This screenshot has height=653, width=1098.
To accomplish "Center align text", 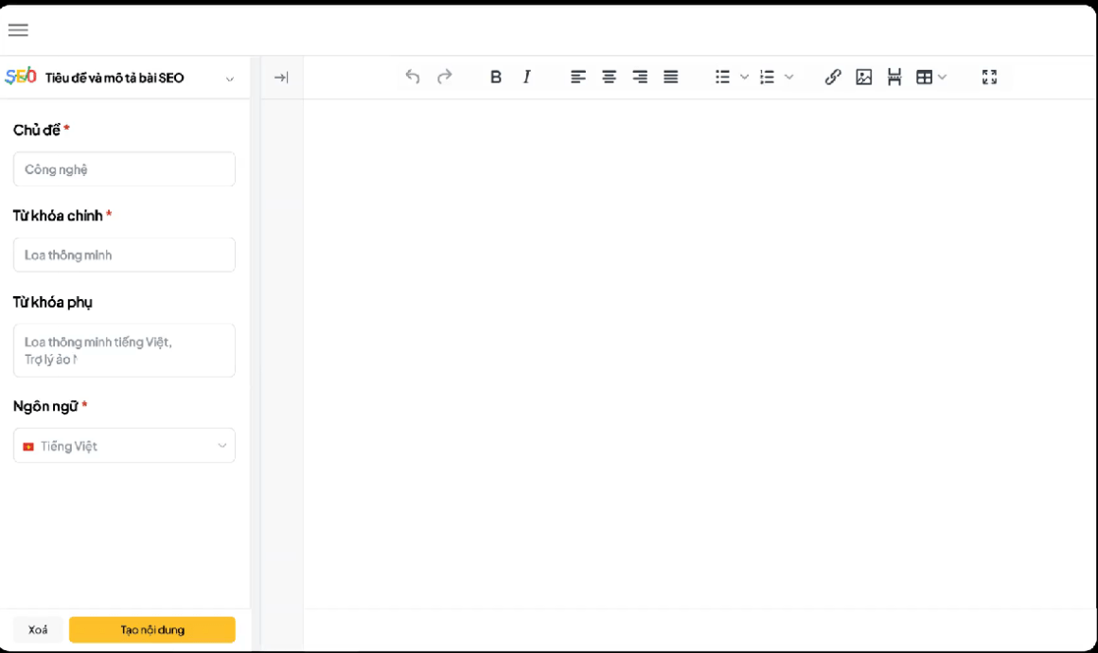I will pyautogui.click(x=609, y=77).
